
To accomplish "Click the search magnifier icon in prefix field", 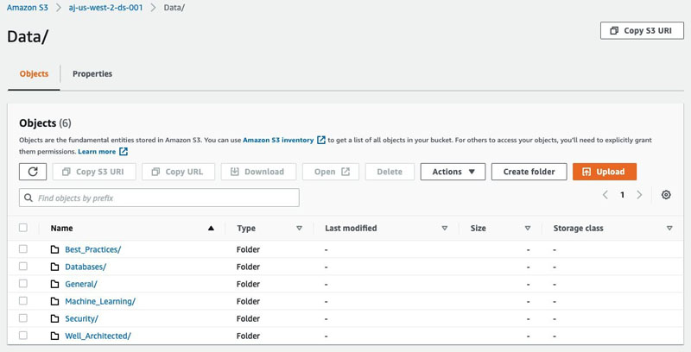I will (x=29, y=198).
